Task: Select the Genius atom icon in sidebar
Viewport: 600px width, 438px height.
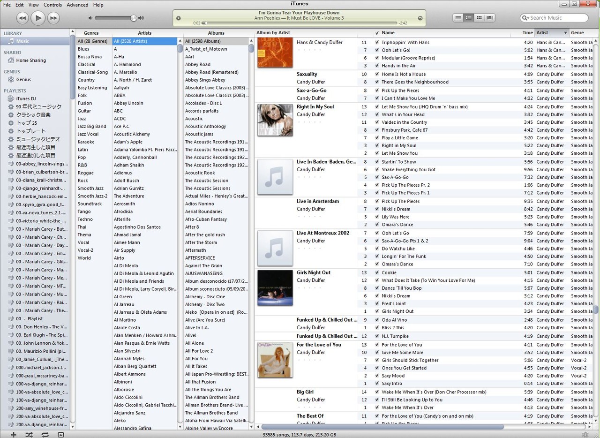Action: [11, 80]
